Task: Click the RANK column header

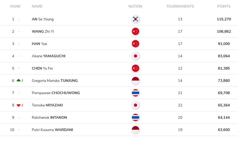Action: [x=15, y=6]
